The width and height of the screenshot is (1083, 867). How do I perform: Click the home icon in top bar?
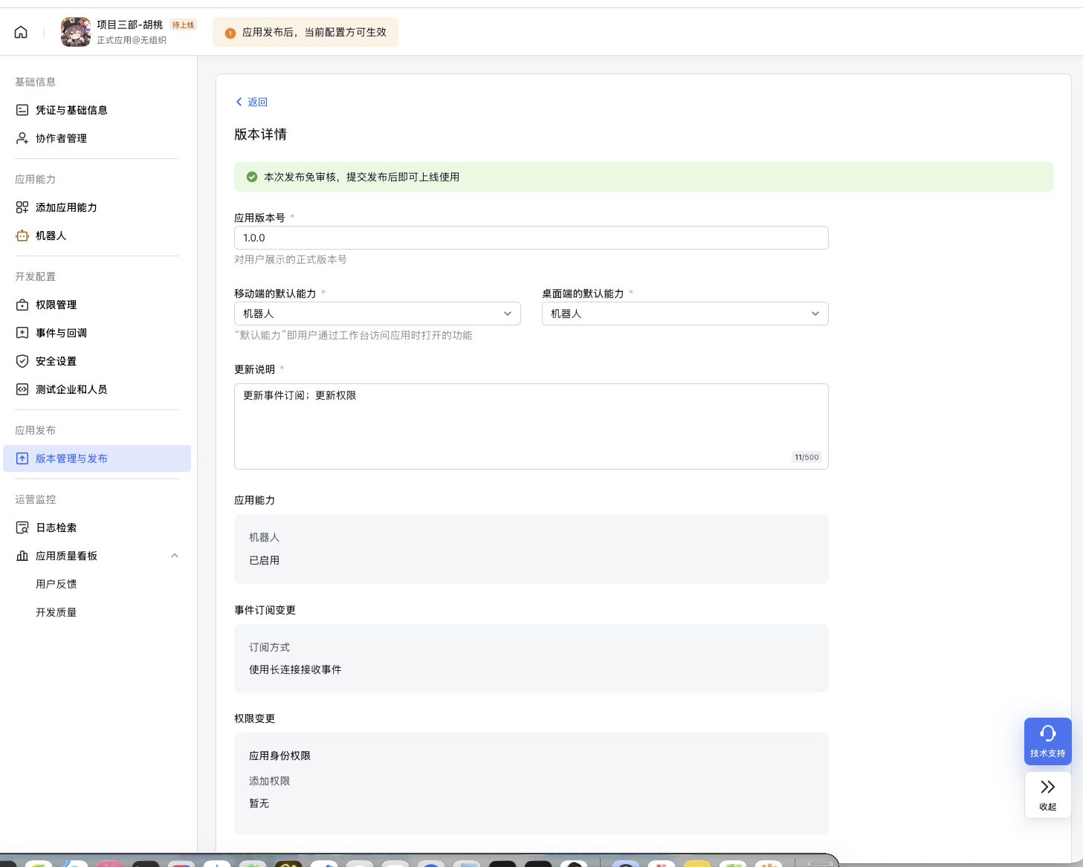pos(21,32)
